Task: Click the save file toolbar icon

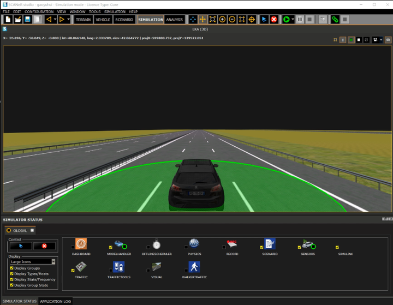Action: (x=27, y=19)
